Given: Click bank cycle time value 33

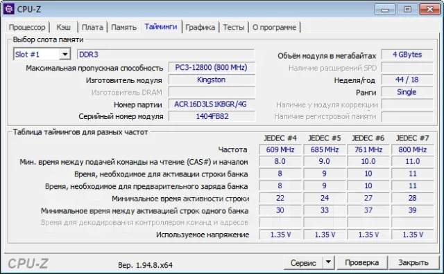Looking at the screenshot, I should click(x=324, y=210).
